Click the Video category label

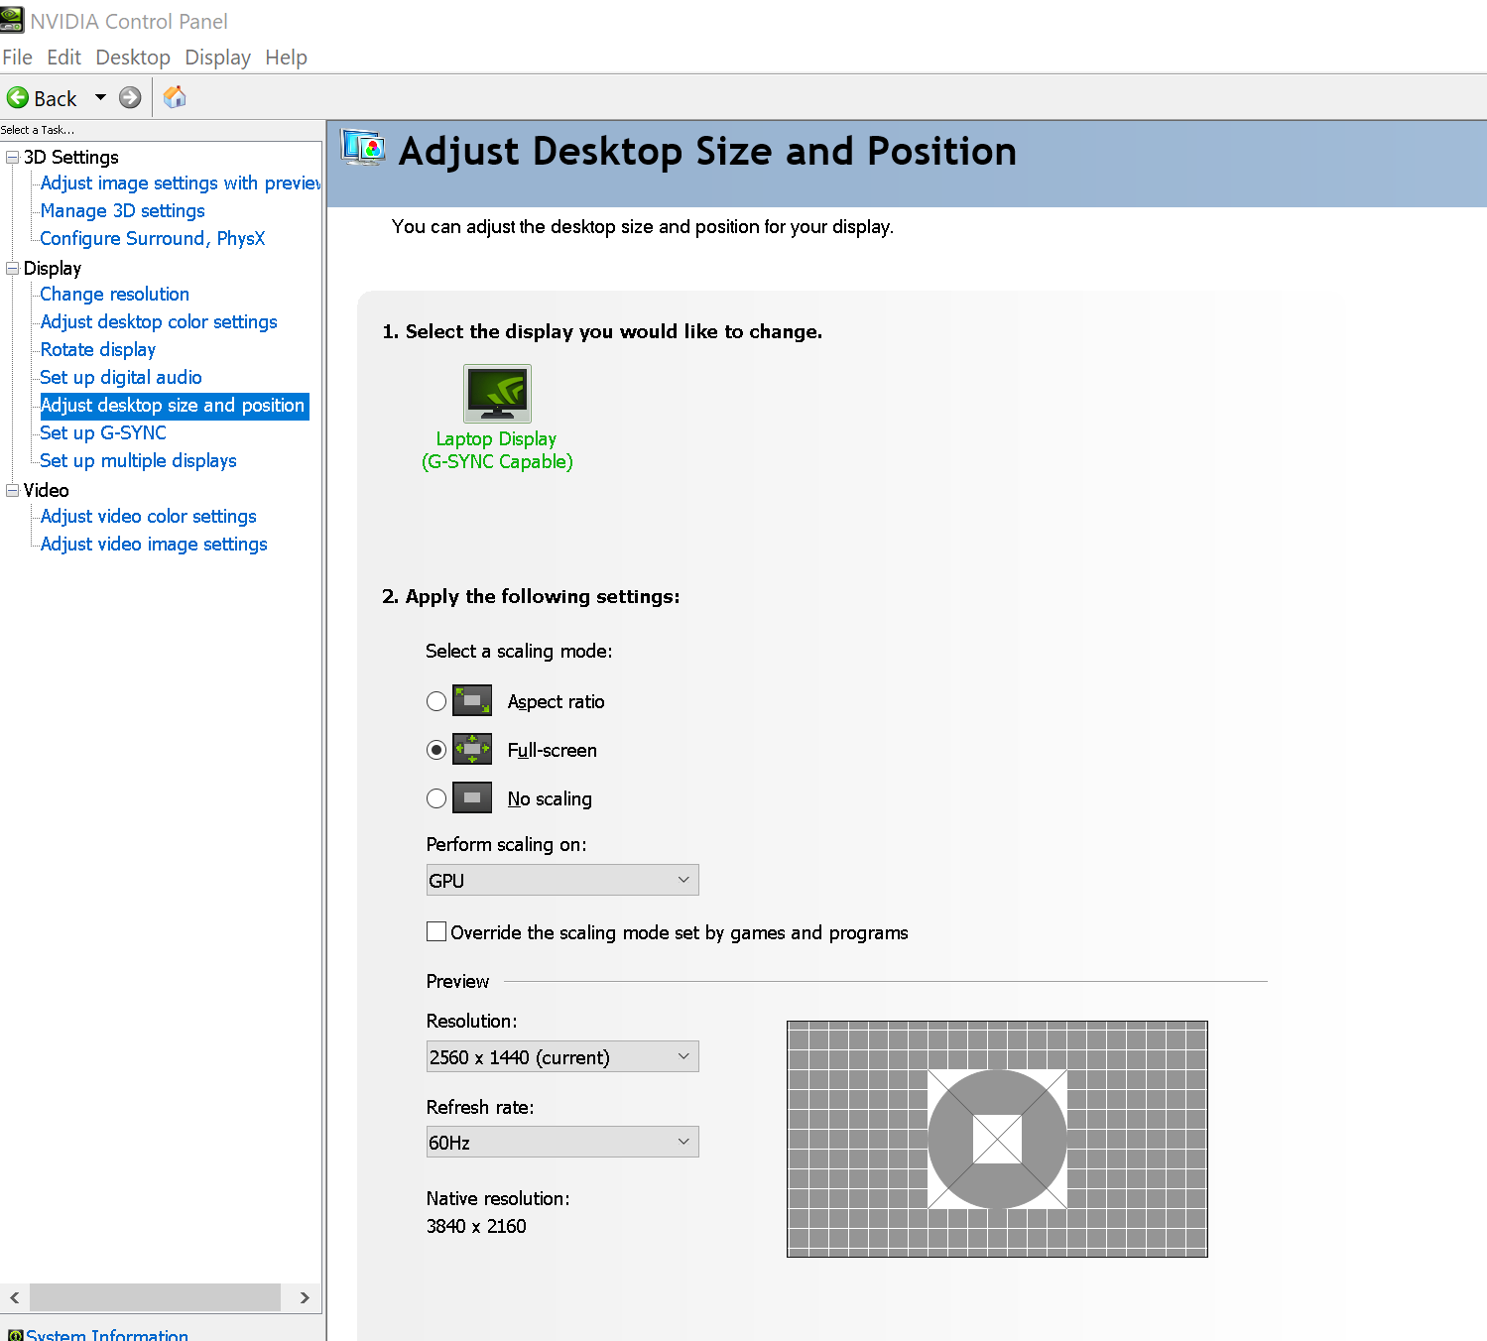pos(46,490)
